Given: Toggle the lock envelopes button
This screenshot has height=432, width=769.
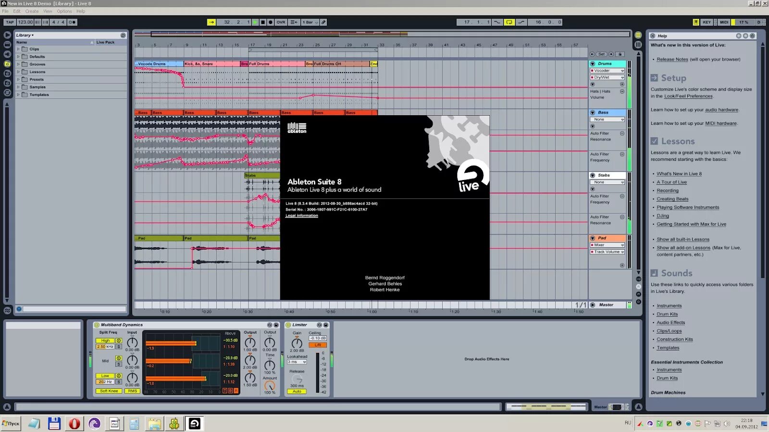Looking at the screenshot, I should [620, 54].
